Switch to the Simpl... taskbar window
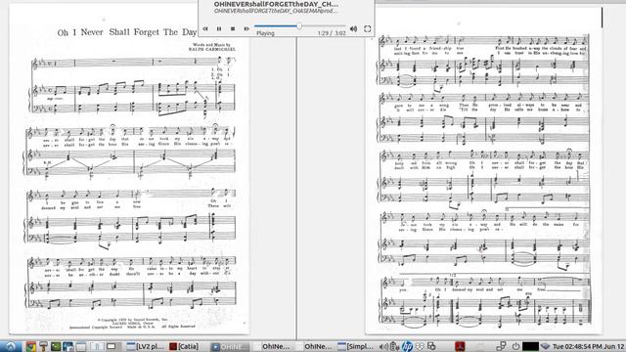 coord(356,346)
